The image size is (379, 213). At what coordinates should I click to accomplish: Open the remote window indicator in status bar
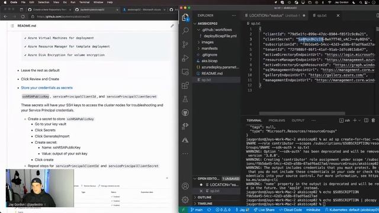[183, 209]
